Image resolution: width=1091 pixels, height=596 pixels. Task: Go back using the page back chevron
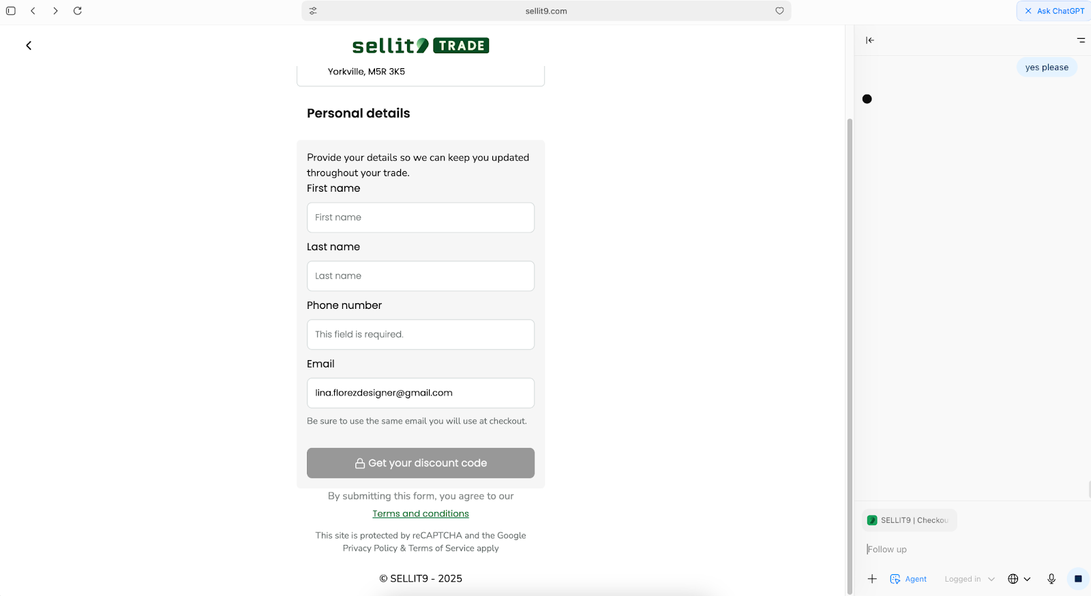pos(29,46)
